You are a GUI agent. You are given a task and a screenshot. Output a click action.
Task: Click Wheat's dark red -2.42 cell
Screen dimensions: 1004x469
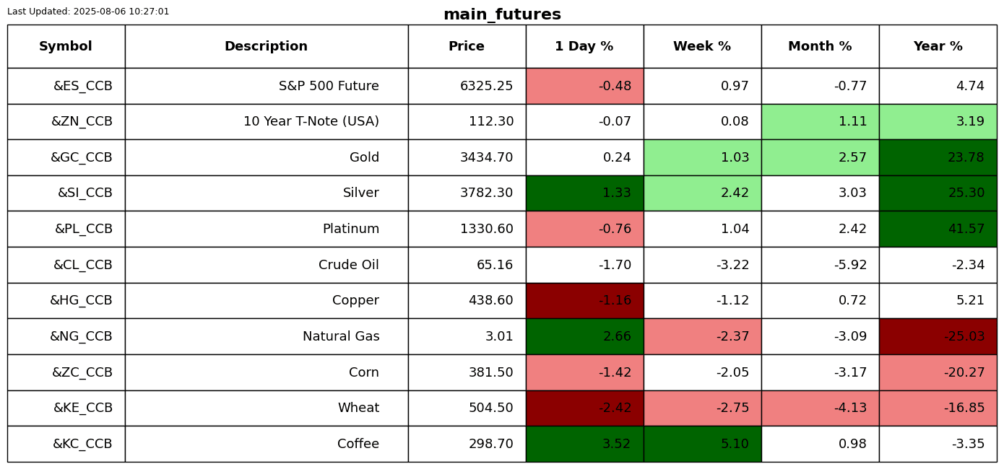(x=584, y=408)
